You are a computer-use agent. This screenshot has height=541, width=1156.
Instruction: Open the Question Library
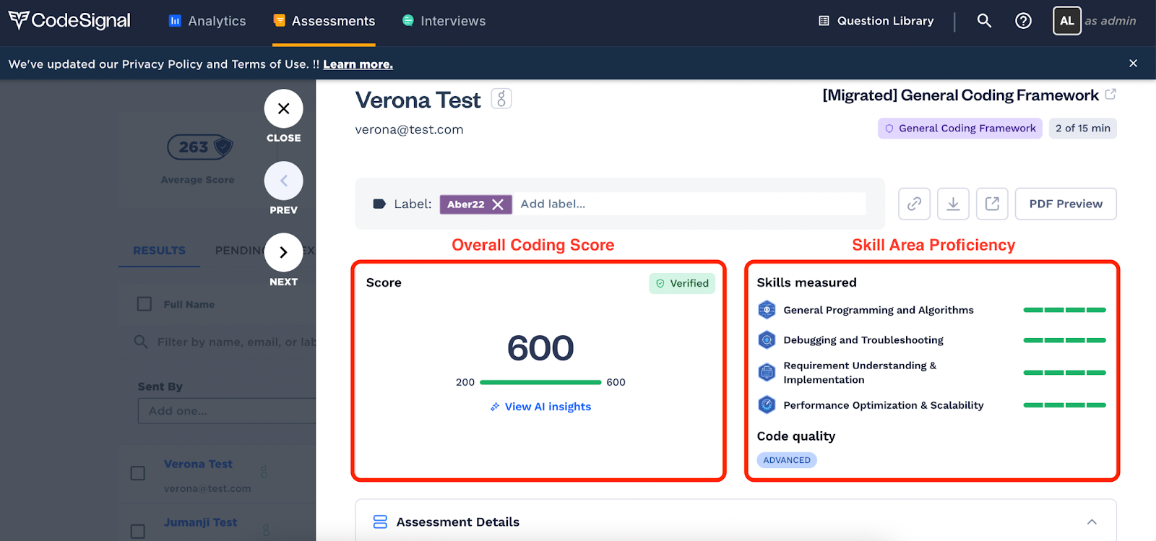876,21
